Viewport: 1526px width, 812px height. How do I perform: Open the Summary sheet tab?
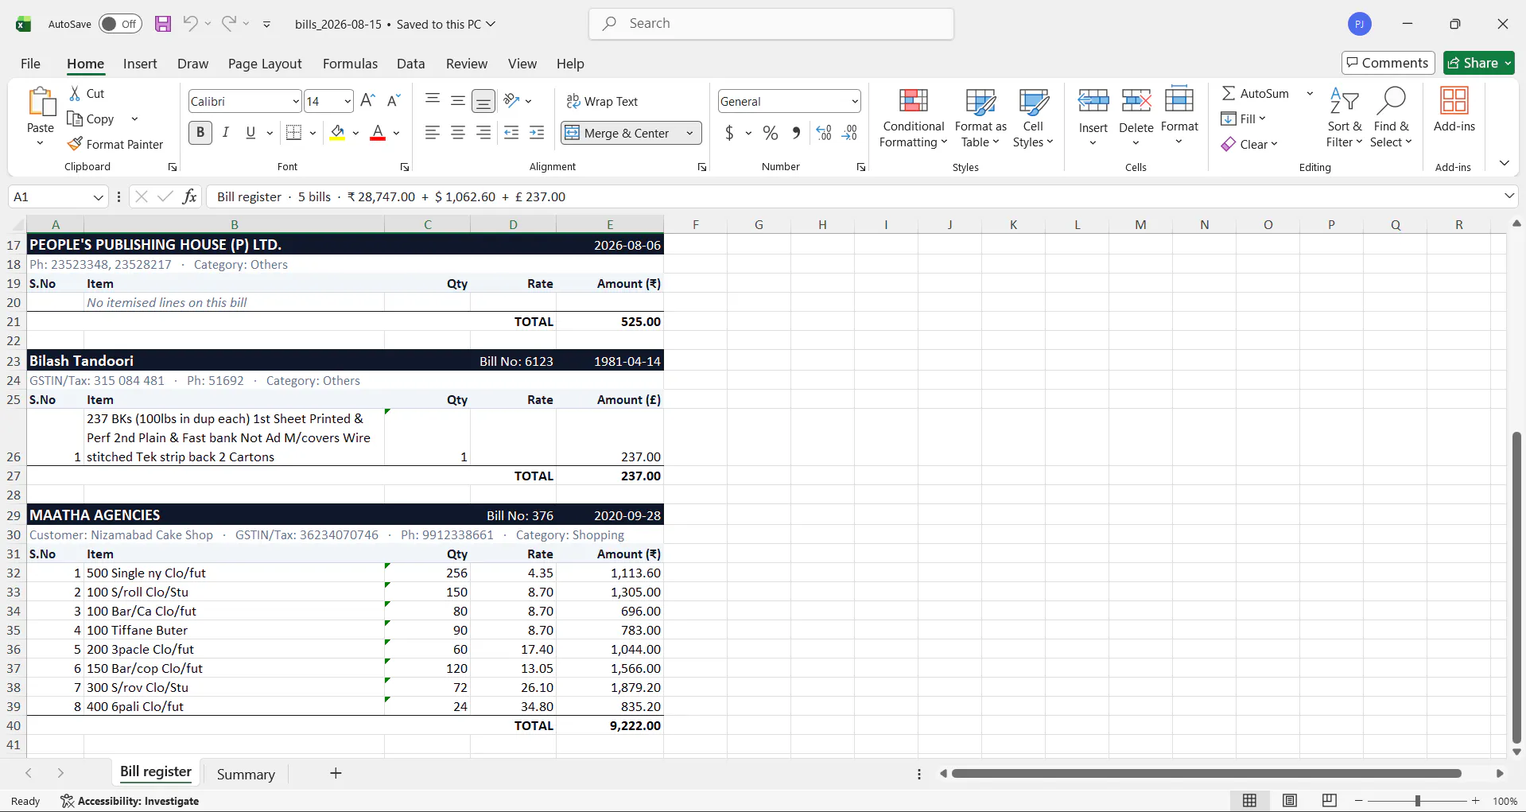coord(246,774)
